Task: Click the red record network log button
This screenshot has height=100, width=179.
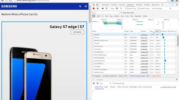Action: [94, 9]
